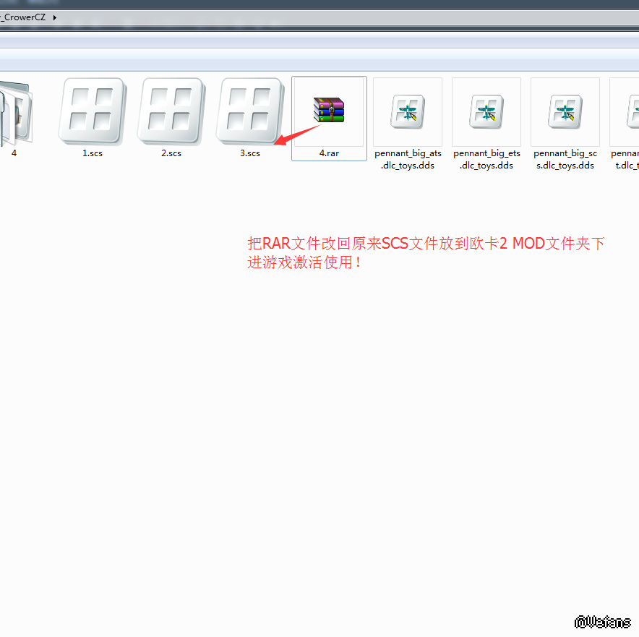
Task: Click the 3.scs filename label
Action: (x=250, y=153)
